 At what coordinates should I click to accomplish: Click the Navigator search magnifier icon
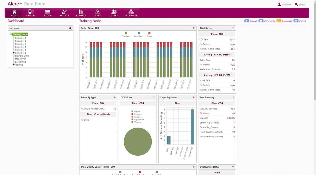pyautogui.click(x=70, y=28)
